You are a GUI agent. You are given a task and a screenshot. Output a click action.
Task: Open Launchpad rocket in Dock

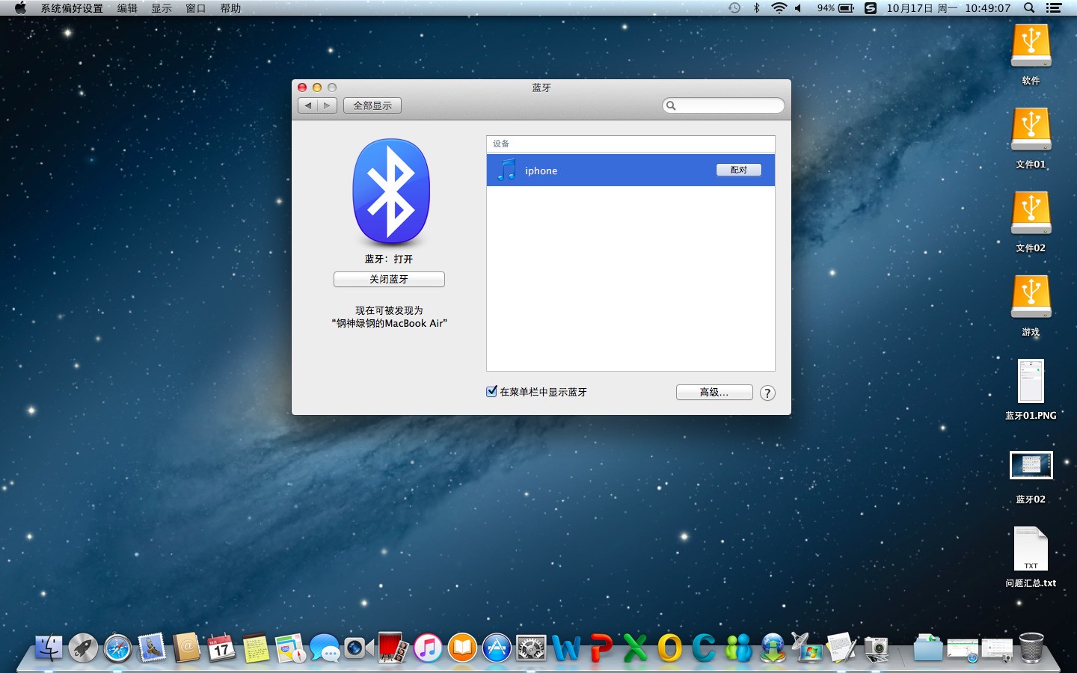(x=83, y=648)
